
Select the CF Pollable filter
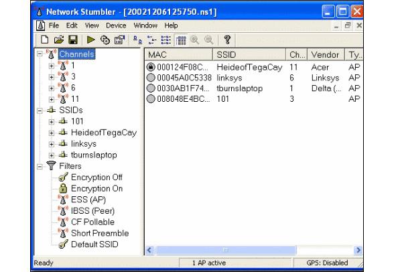[93, 222]
